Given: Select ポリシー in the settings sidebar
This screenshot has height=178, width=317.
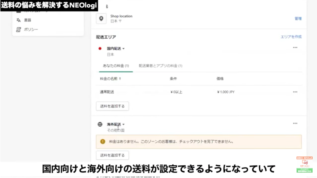Looking at the screenshot, I should (x=31, y=29).
